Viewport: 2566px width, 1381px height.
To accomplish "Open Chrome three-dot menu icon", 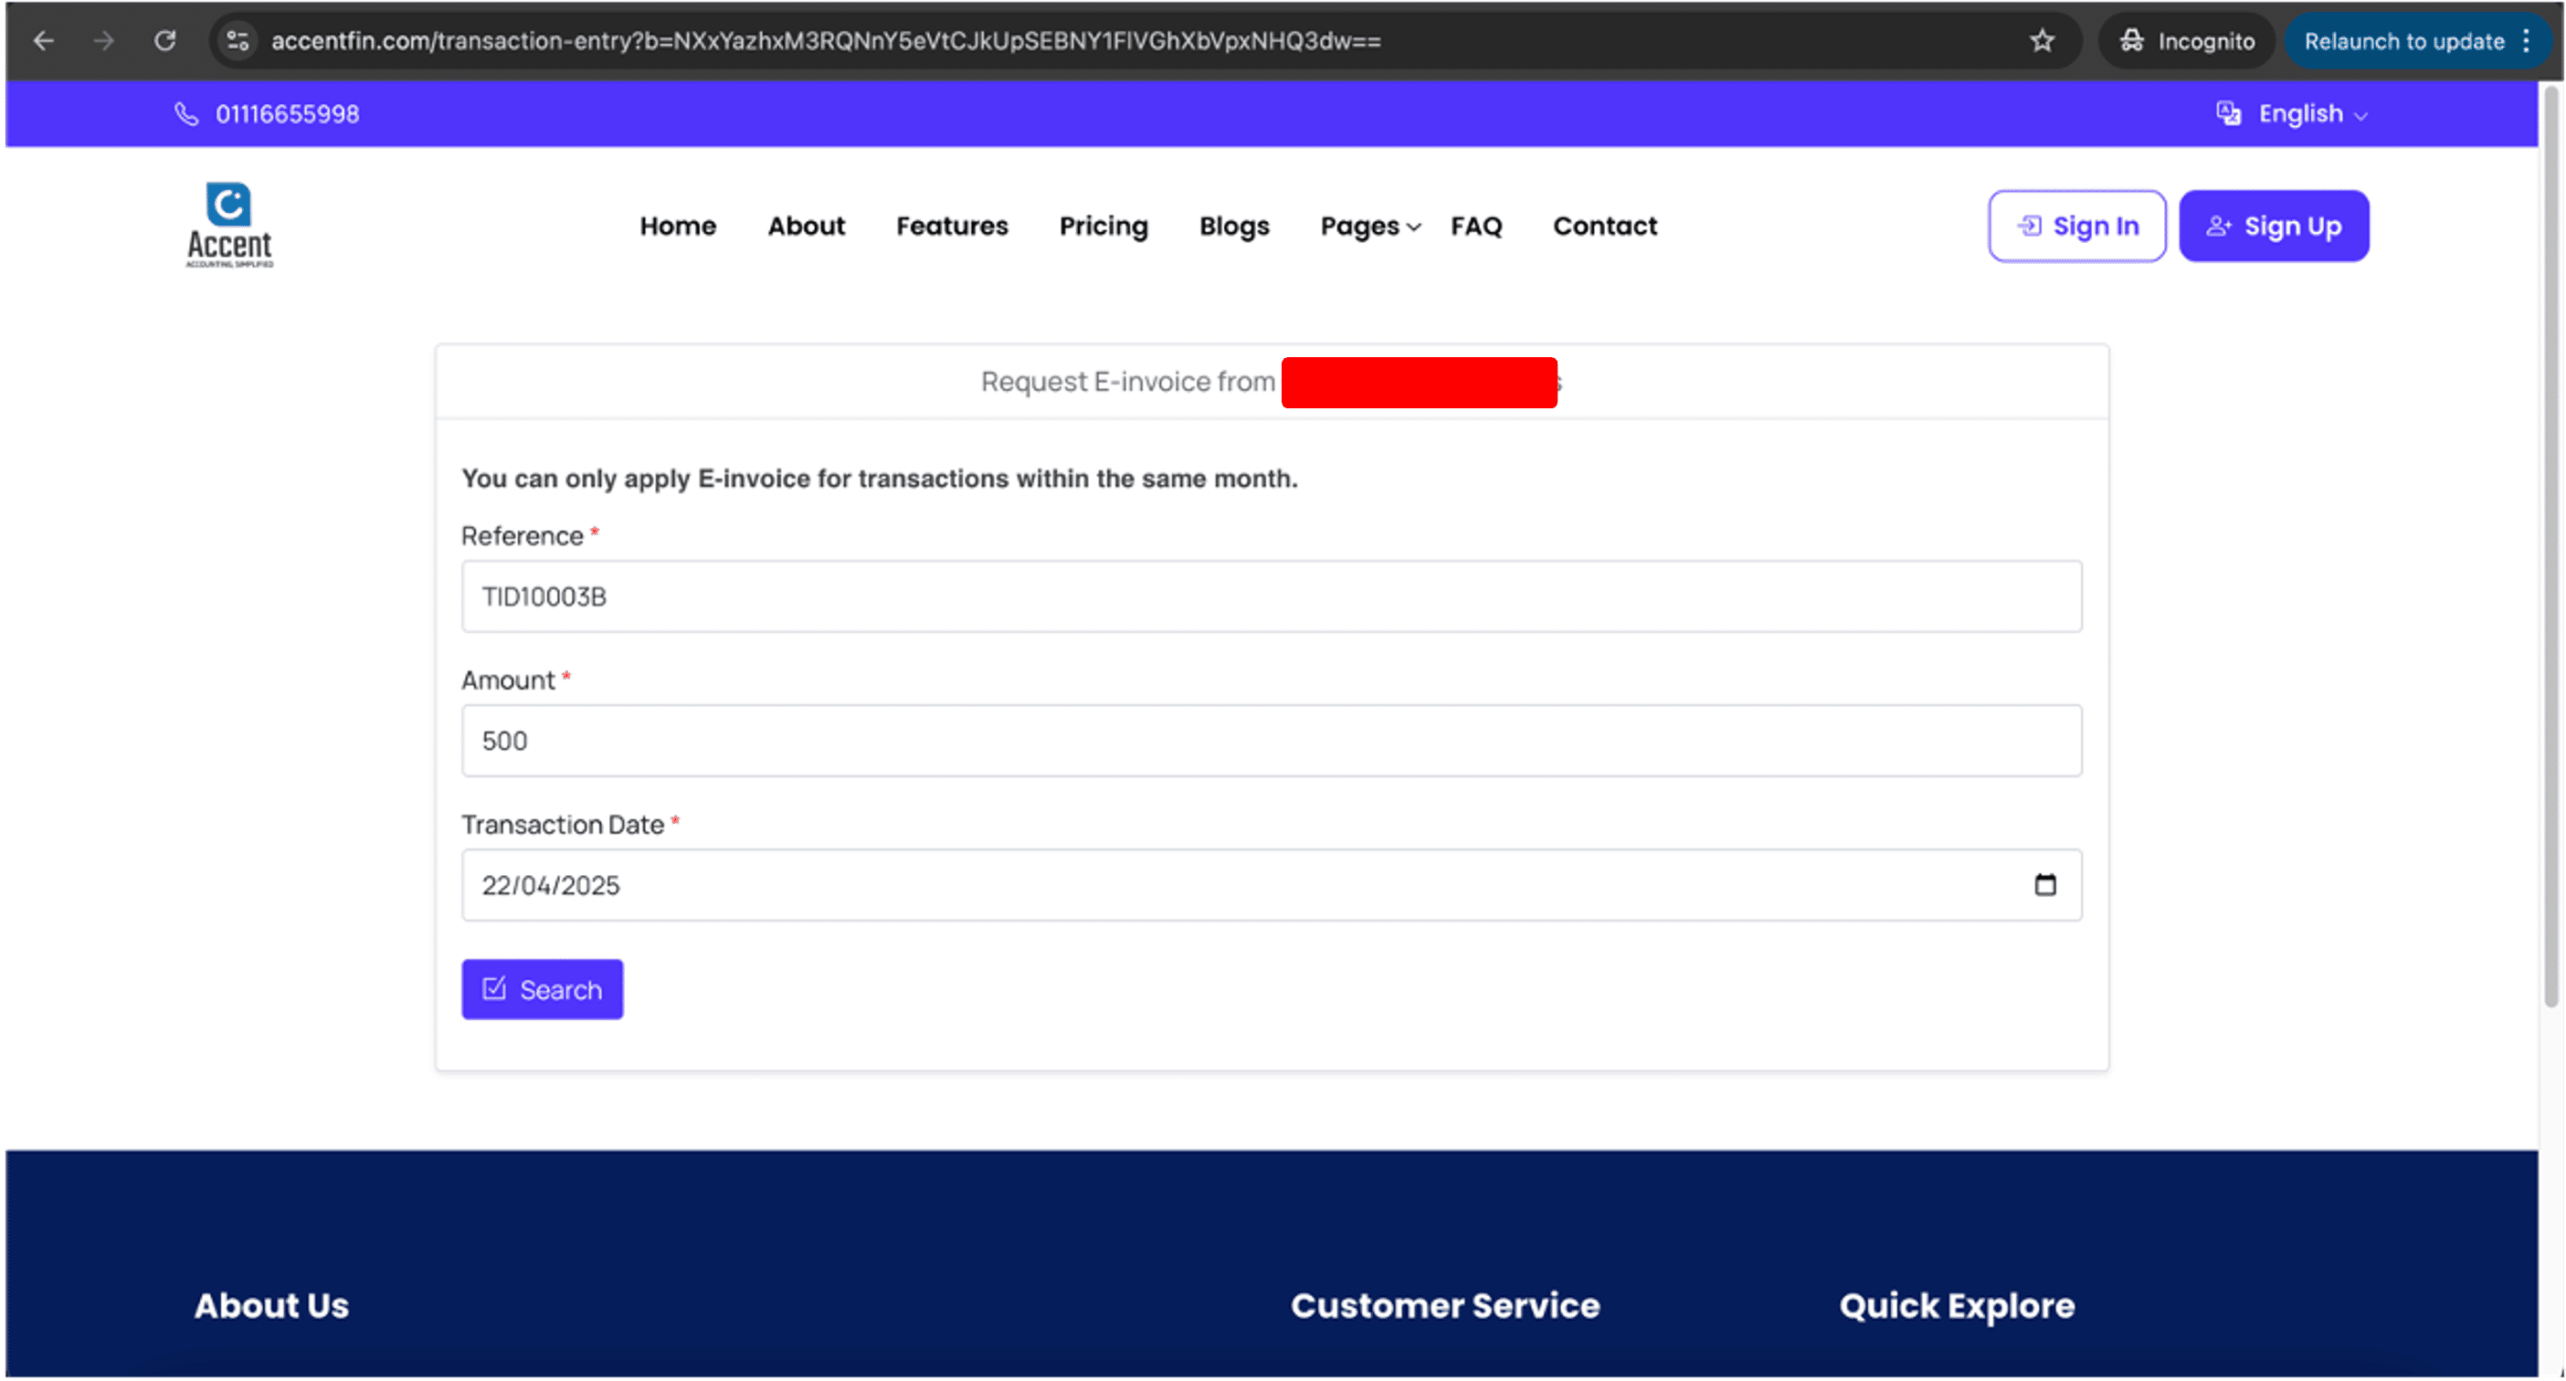I will tap(2526, 41).
